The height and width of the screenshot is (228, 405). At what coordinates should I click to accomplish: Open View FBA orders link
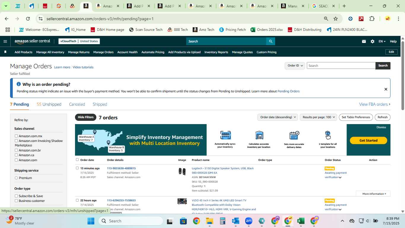click(x=375, y=104)
